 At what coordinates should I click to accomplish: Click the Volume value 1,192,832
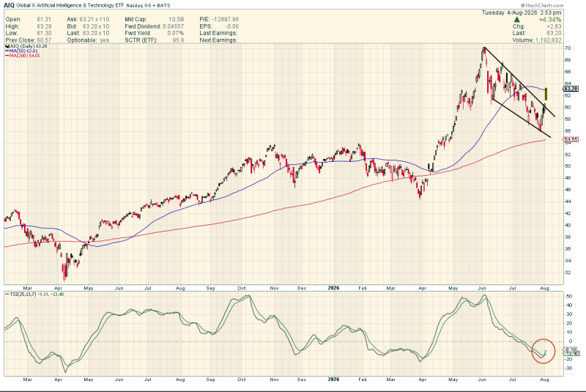point(547,40)
